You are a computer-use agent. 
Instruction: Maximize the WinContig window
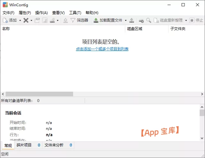pos(183,5)
